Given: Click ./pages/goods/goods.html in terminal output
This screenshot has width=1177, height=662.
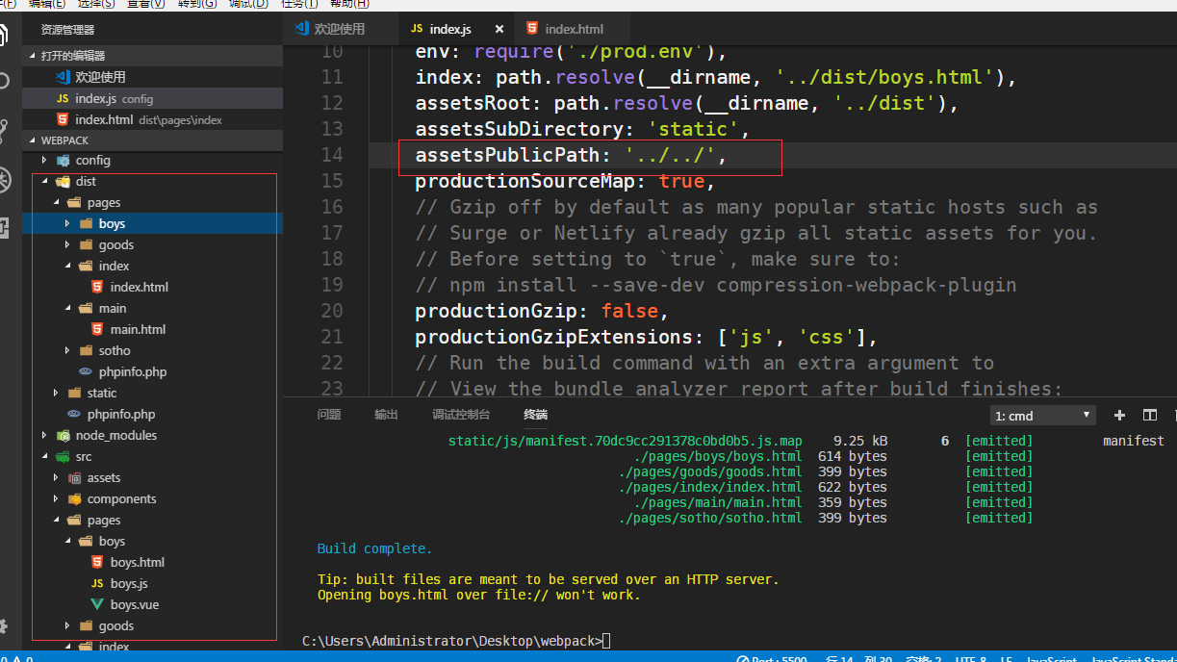Looking at the screenshot, I should click(x=710, y=471).
